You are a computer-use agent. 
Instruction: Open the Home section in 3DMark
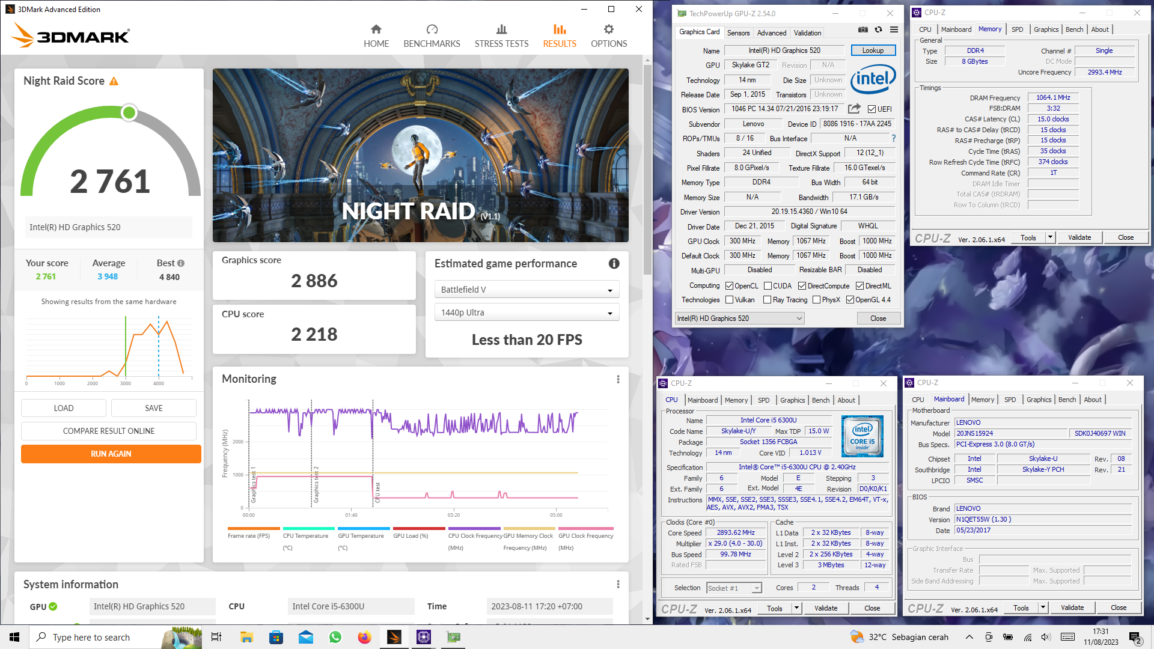(x=376, y=36)
